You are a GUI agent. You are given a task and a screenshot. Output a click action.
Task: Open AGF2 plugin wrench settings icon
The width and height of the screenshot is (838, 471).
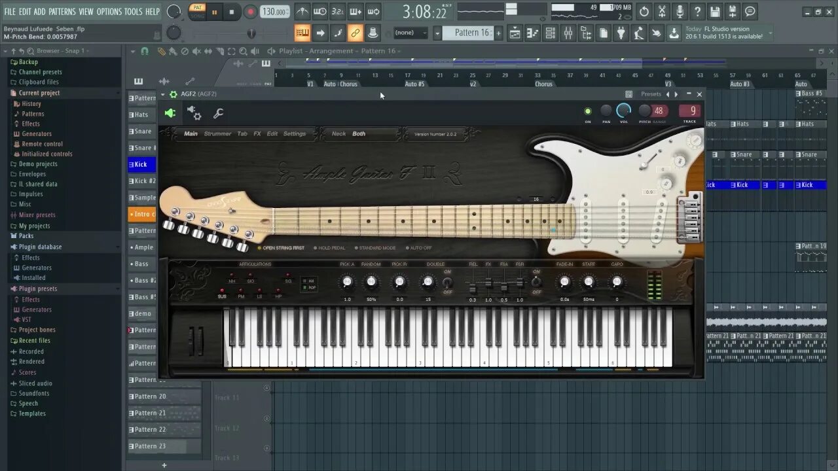point(219,114)
